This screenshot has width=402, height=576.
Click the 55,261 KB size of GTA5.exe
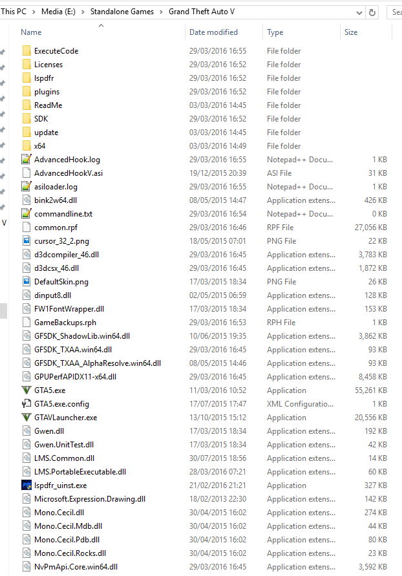(371, 390)
